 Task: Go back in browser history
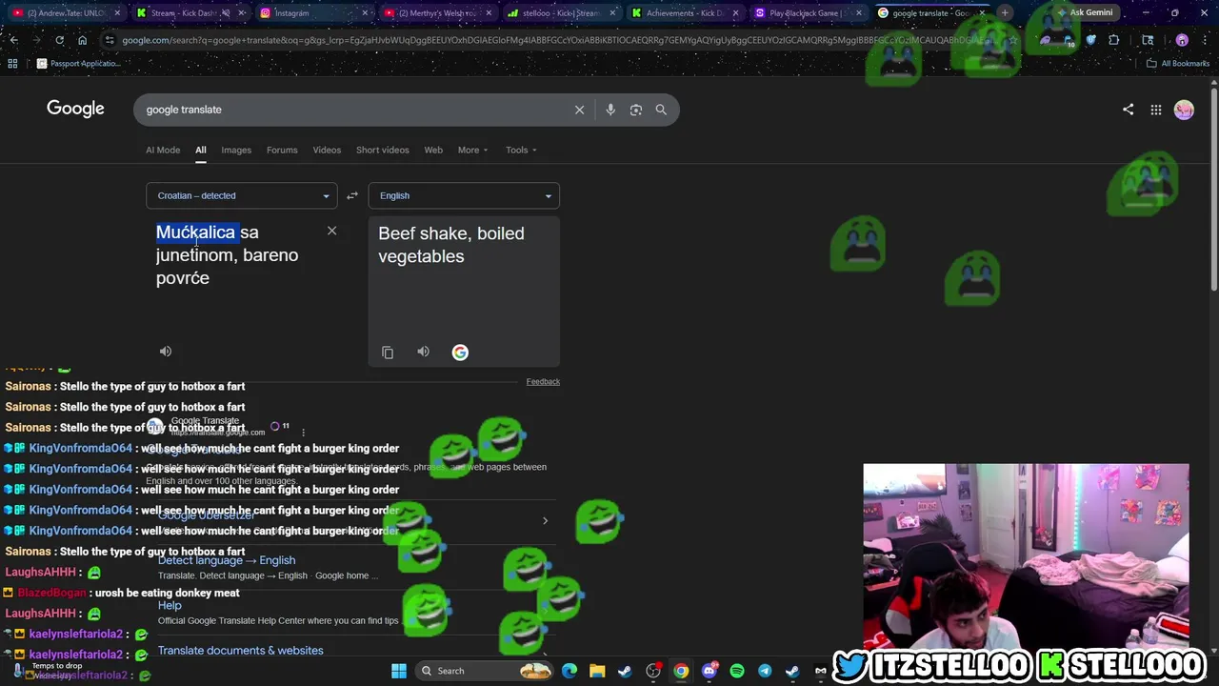click(x=13, y=40)
